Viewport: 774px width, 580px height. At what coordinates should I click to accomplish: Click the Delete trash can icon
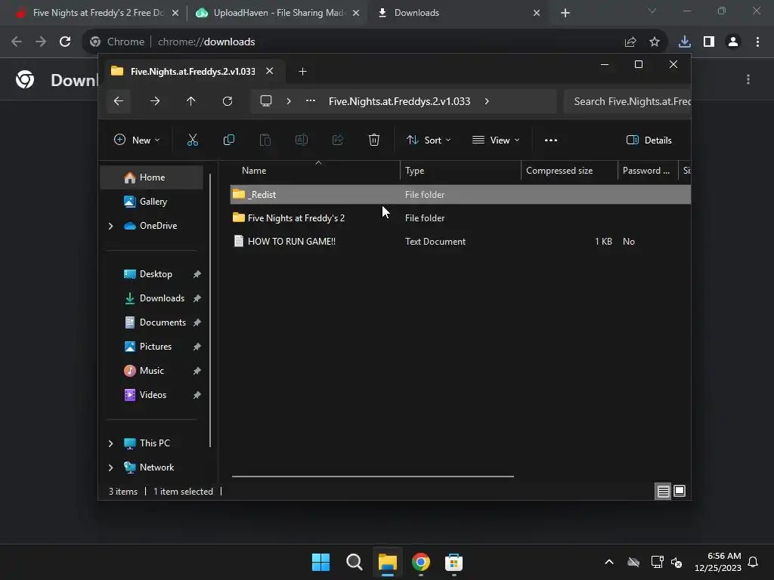pos(374,140)
